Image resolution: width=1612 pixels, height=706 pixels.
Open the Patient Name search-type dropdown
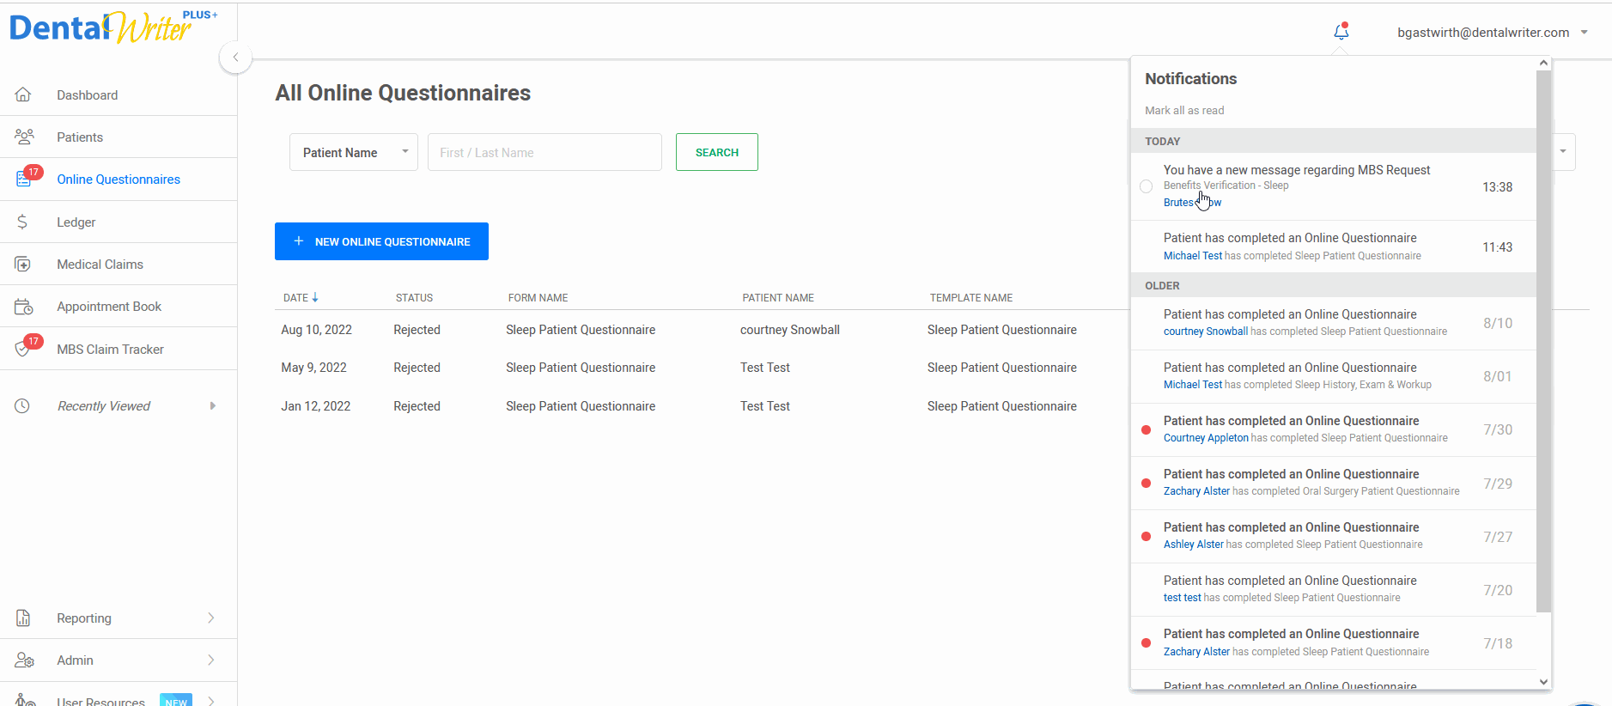(x=353, y=152)
